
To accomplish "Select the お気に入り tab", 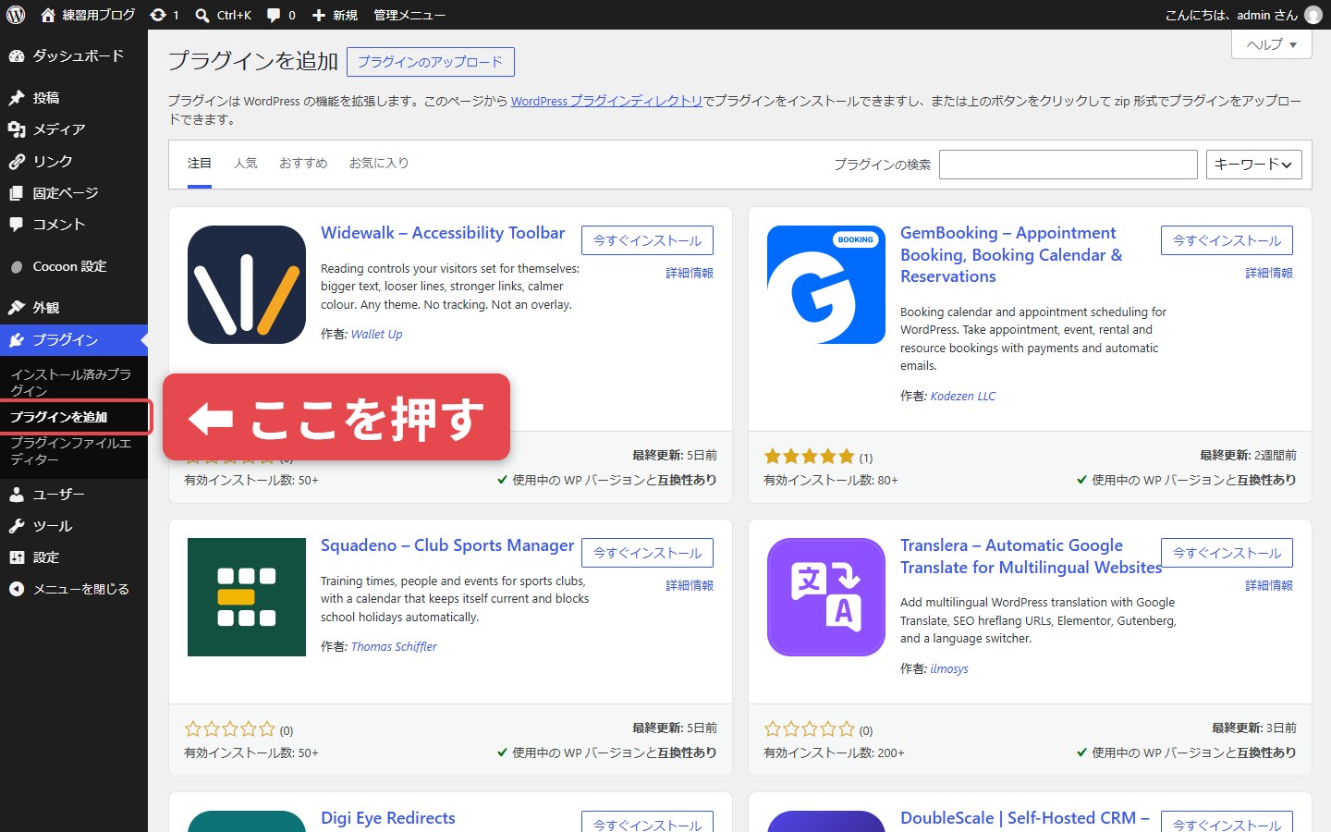I will 379,164.
